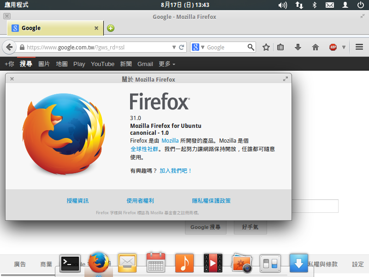The image size is (369, 277).
Task: Reload the page with the refresh icon
Action: click(181, 48)
